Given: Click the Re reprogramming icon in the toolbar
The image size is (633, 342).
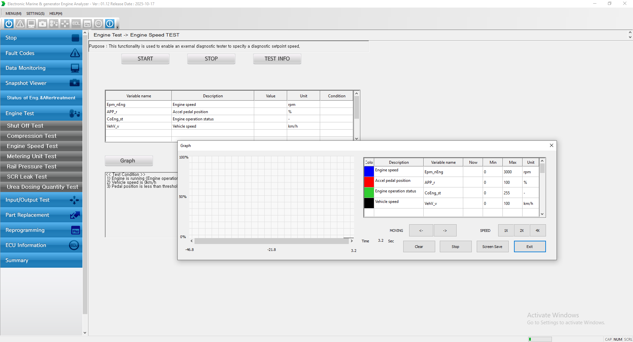Looking at the screenshot, I should 87,24.
